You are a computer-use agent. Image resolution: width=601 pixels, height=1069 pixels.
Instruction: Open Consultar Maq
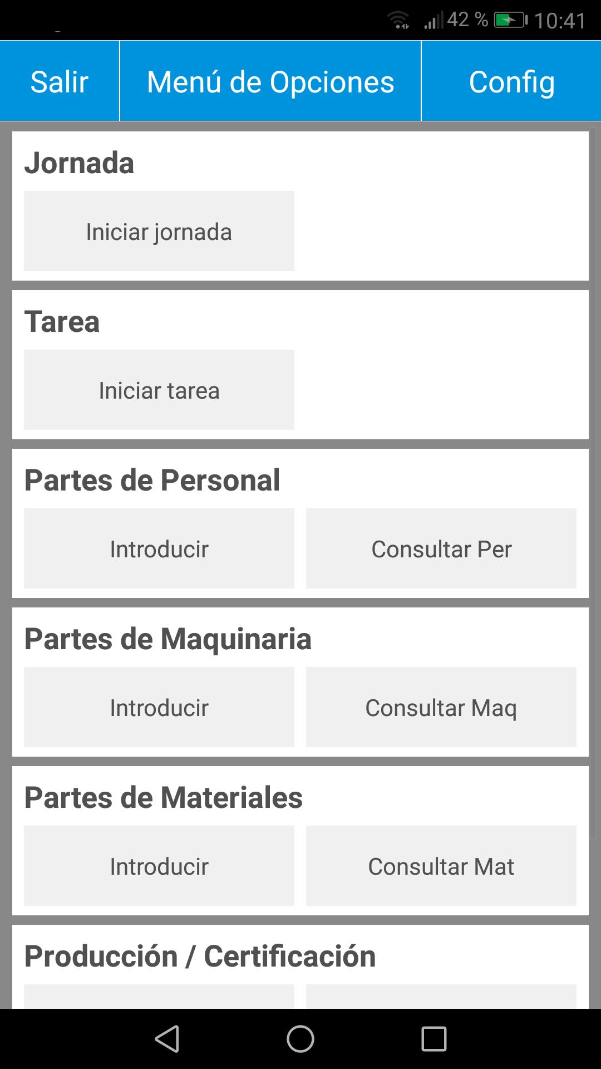441,707
